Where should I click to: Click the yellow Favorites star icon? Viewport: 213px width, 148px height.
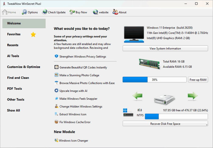33,34
